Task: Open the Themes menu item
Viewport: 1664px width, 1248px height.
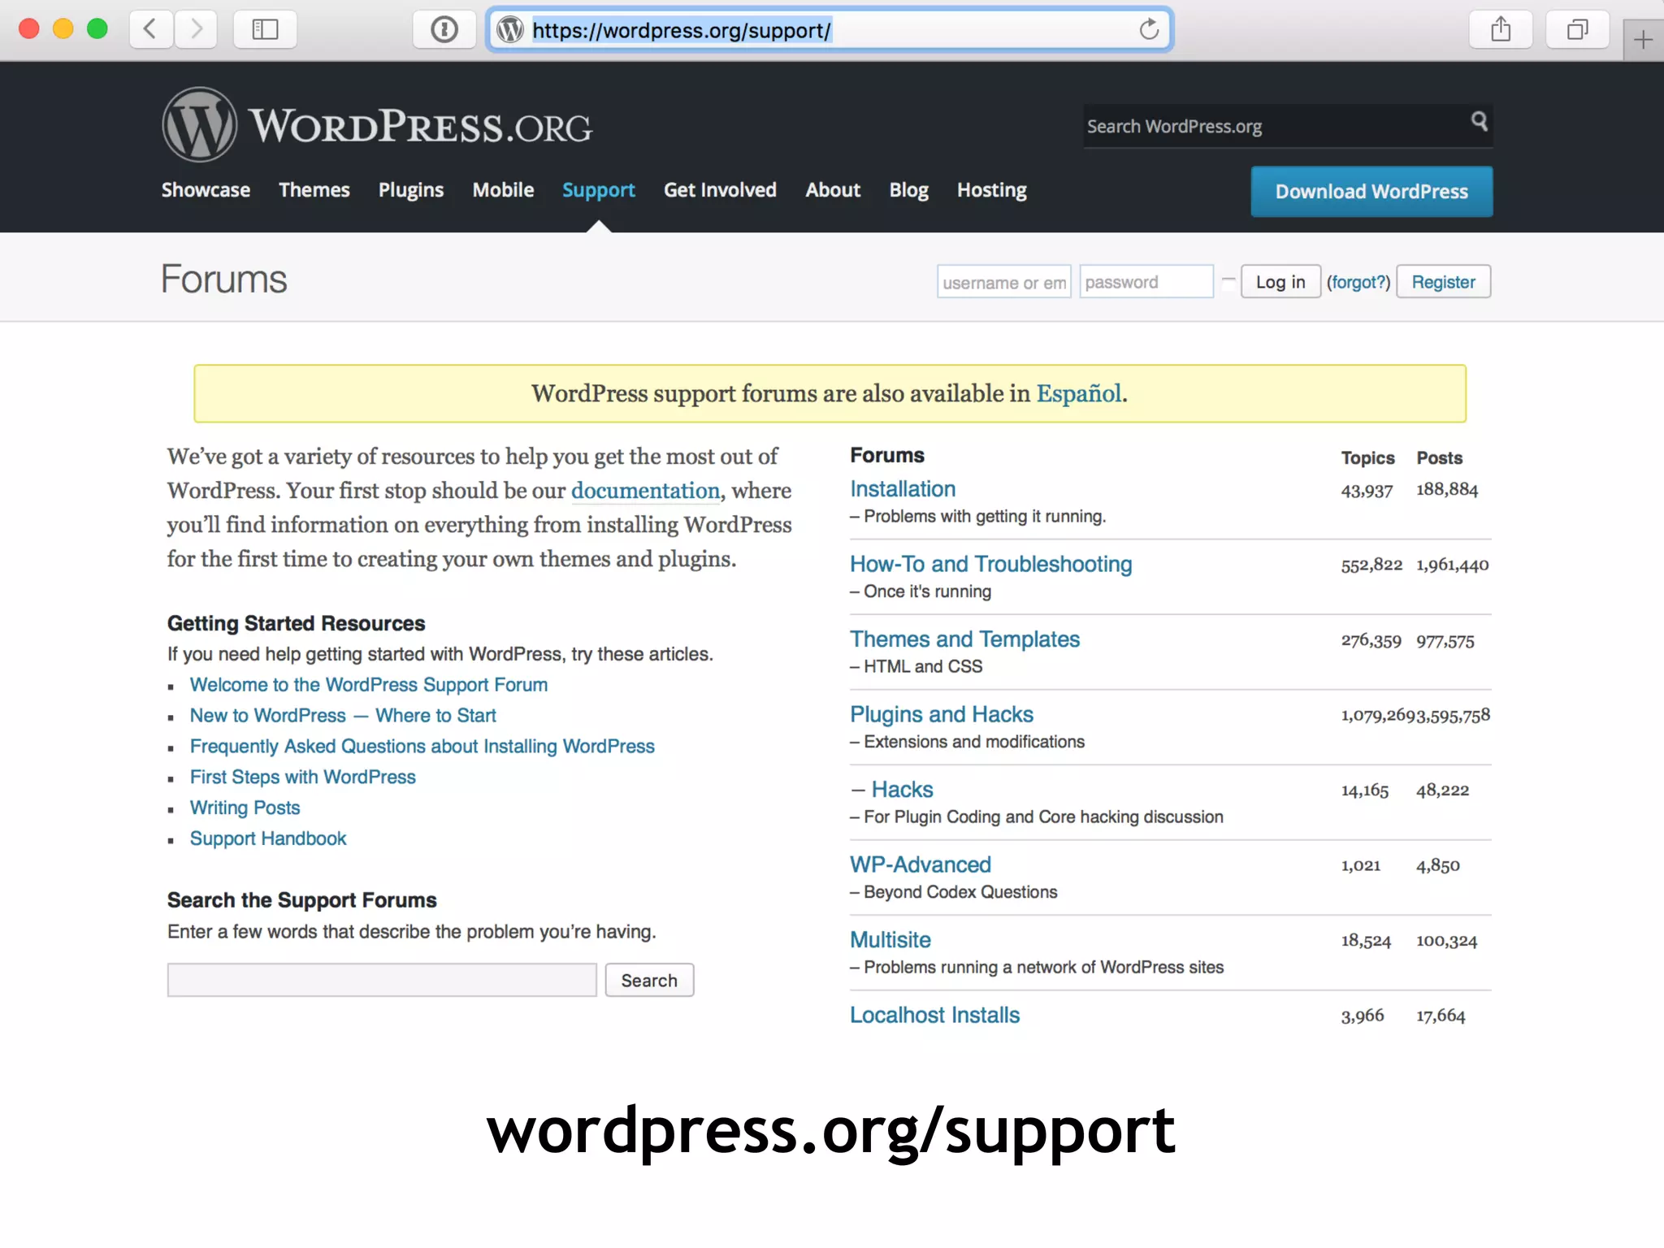Action: click(314, 190)
